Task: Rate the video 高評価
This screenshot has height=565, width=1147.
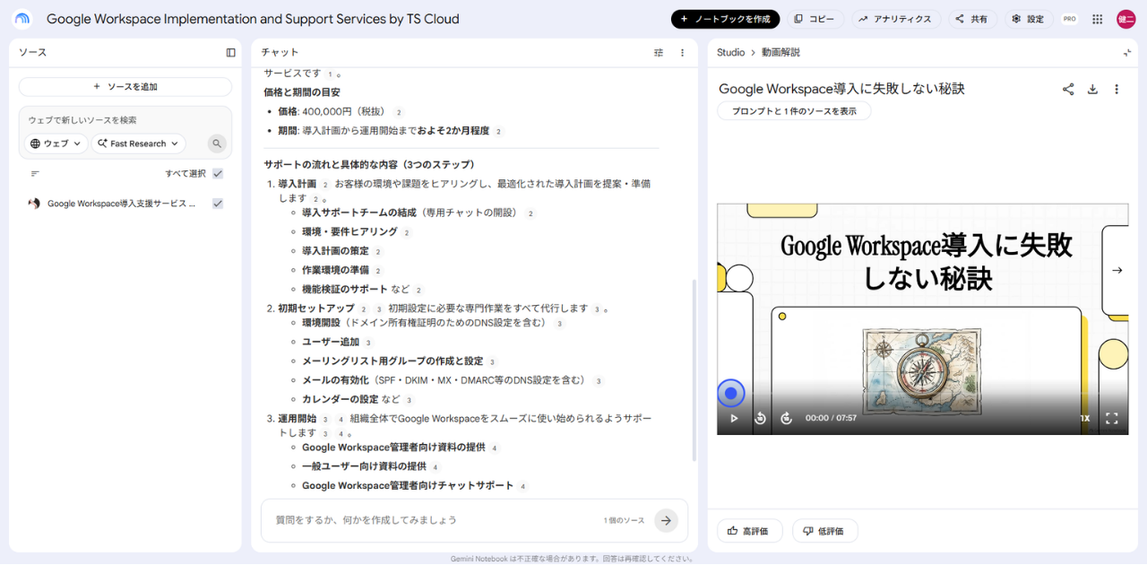Action: (x=749, y=531)
